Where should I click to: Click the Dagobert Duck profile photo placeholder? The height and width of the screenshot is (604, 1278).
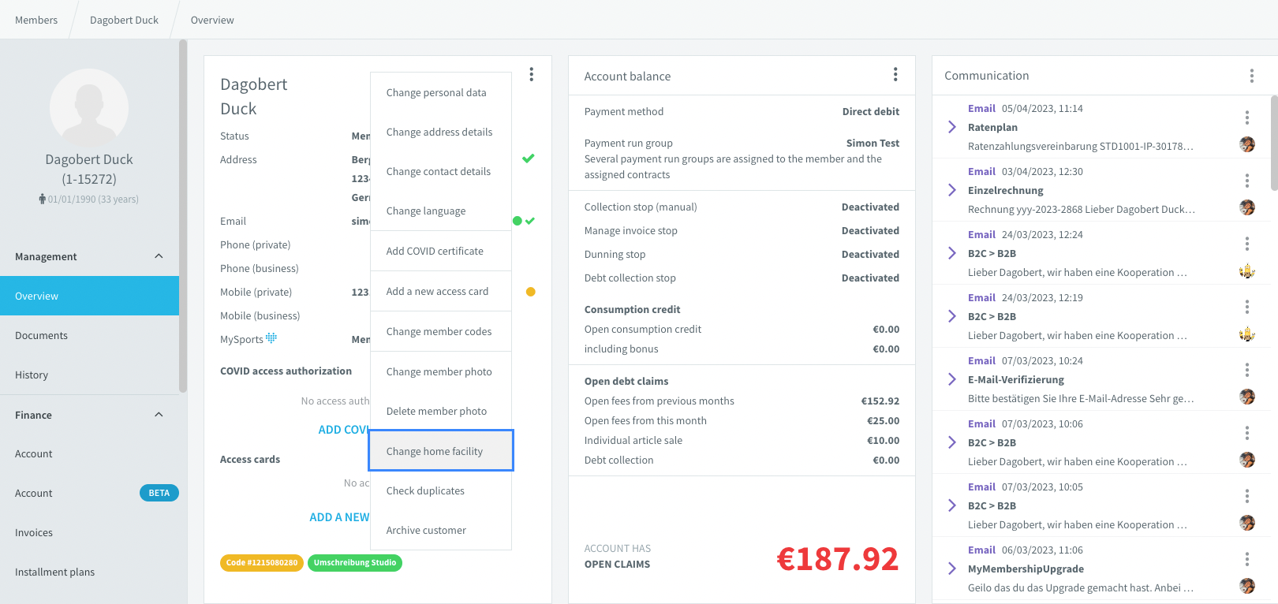pyautogui.click(x=89, y=108)
